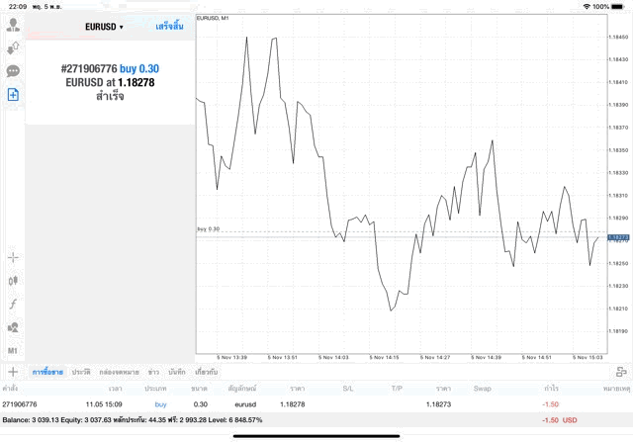
Task: Click the panel layout icon at right
Action: point(621,372)
